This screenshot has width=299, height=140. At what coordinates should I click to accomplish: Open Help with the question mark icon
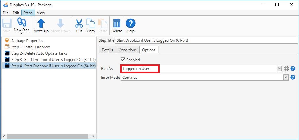131,23
